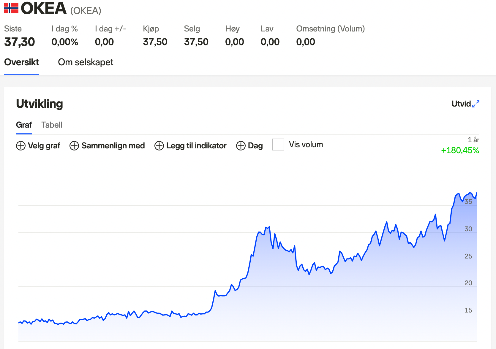Click the OKEA company name heading
Viewport: 496px width, 349px height.
(x=44, y=8)
